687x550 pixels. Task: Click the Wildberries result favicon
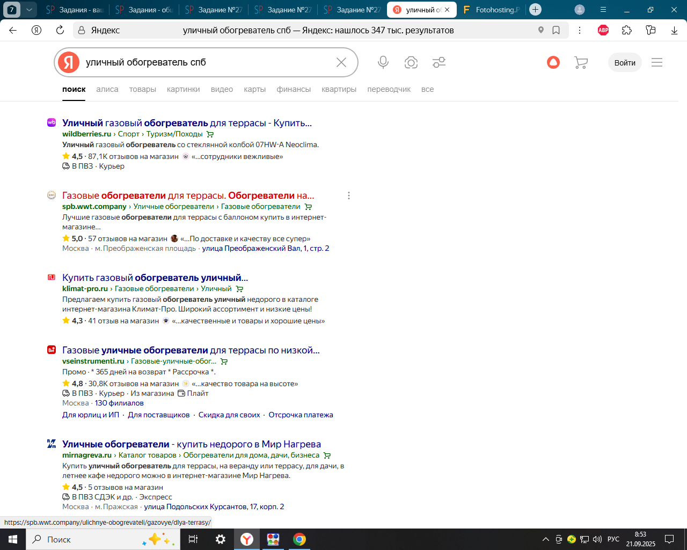tap(52, 122)
